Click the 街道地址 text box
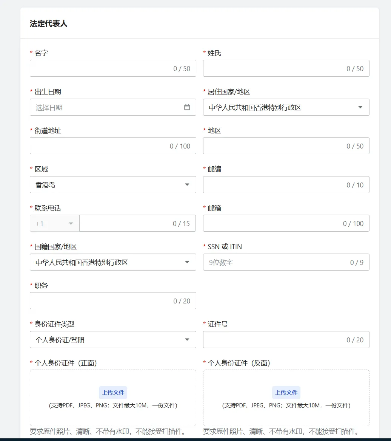Screen dimensions: 391x441 coord(98,146)
